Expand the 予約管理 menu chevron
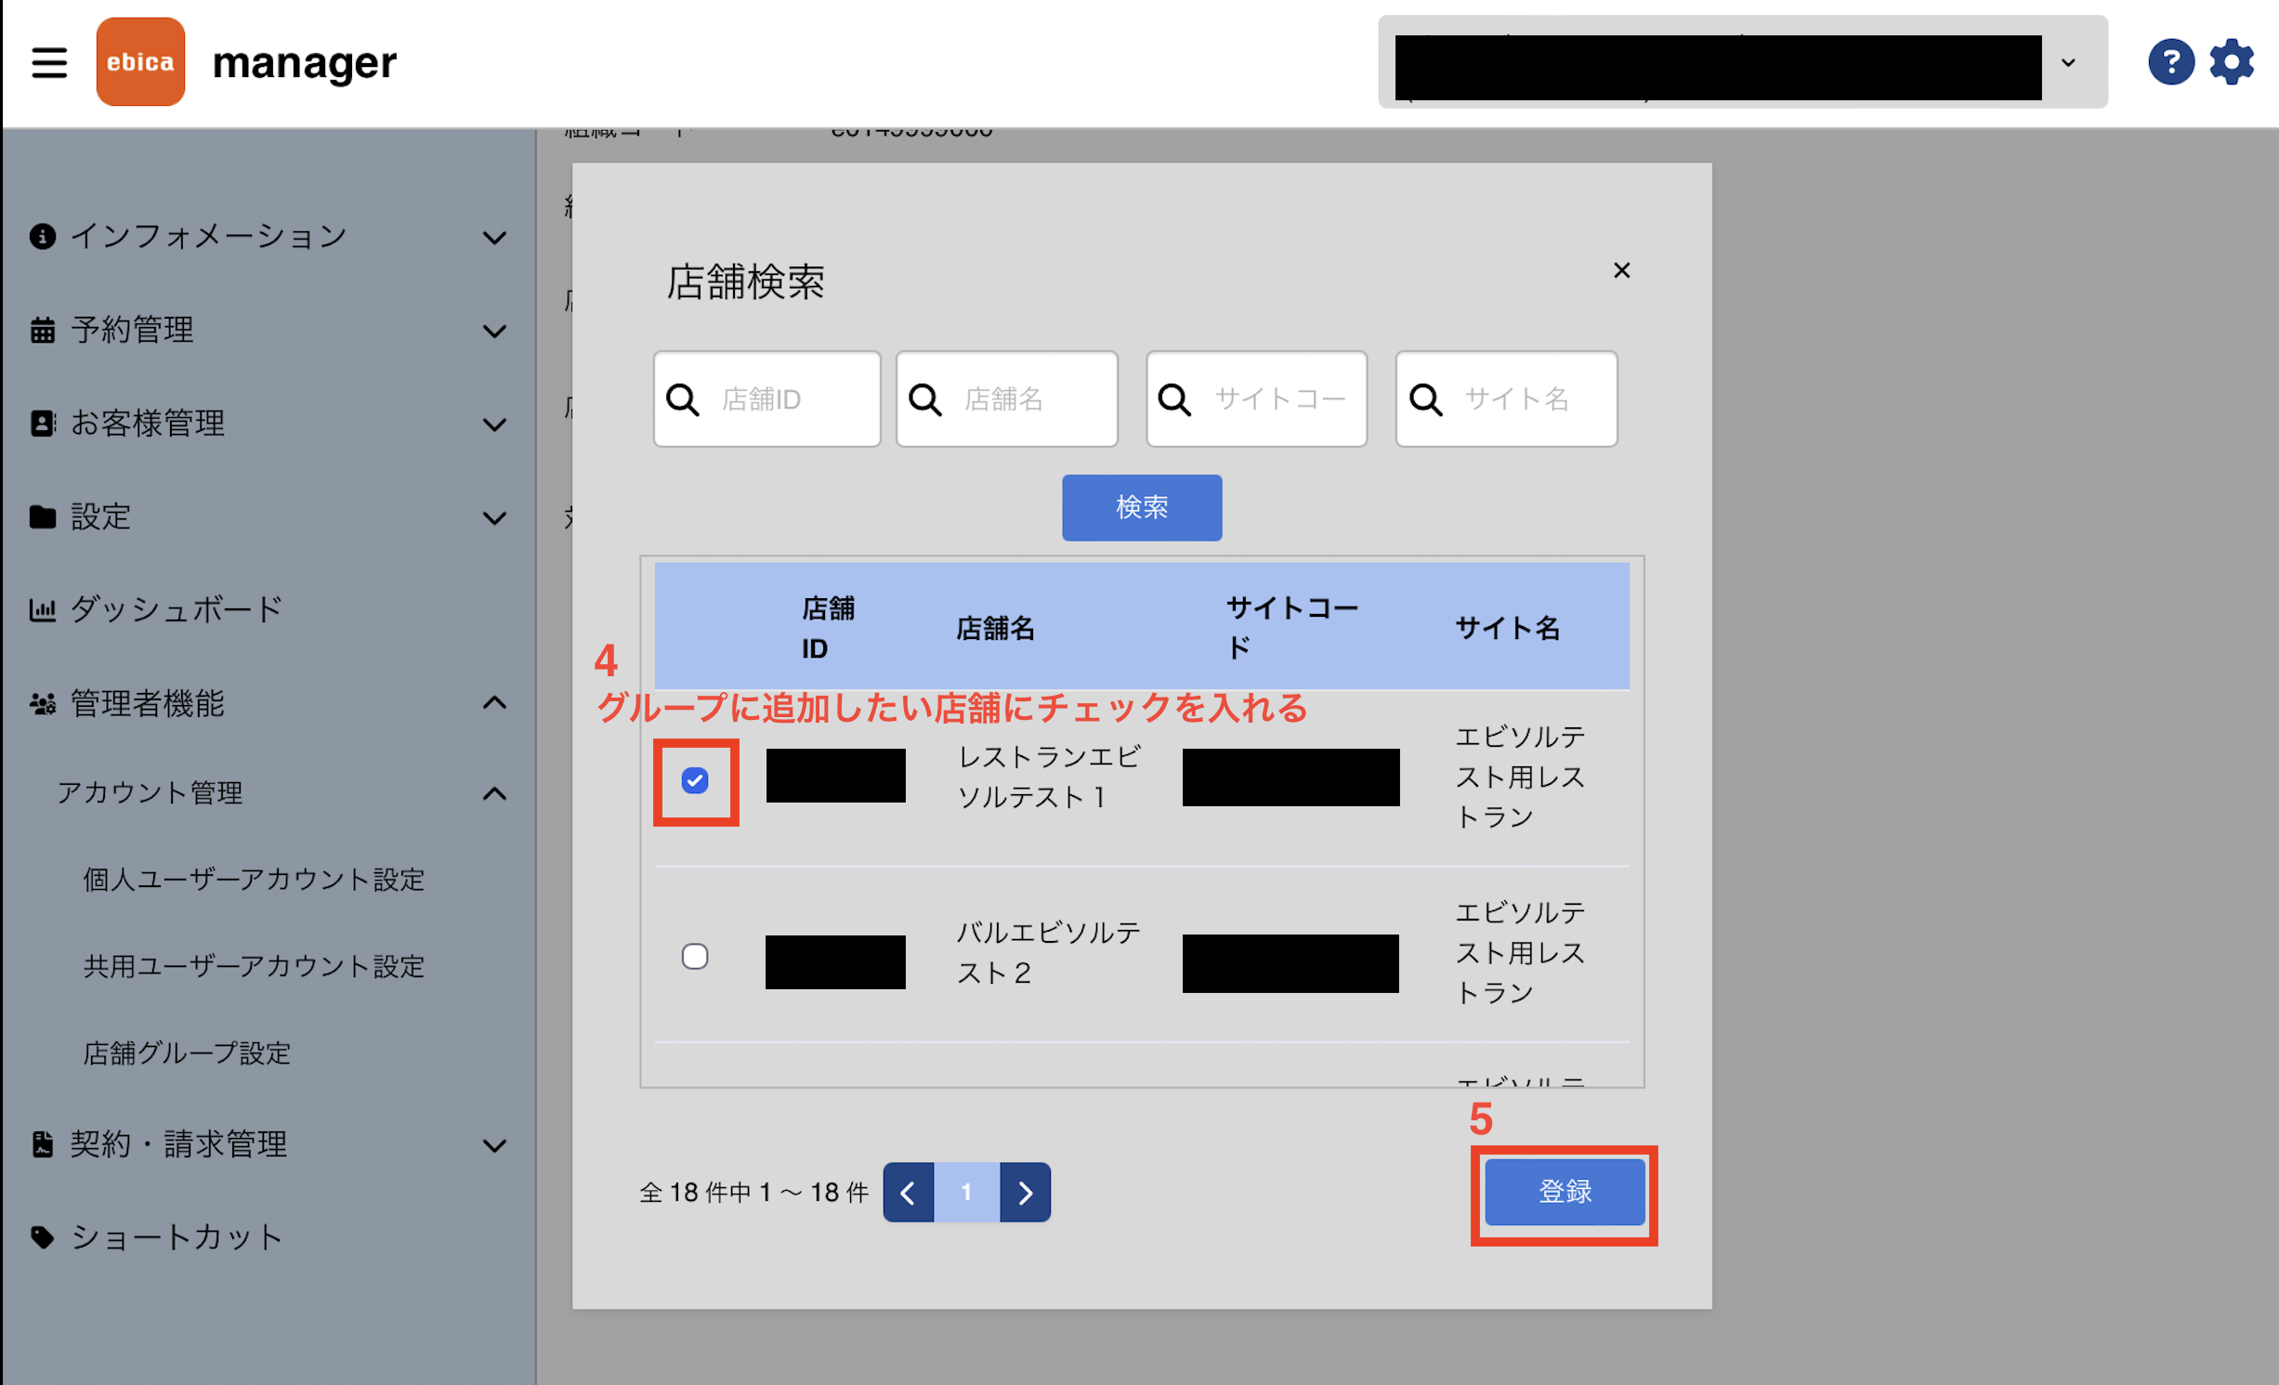Image resolution: width=2279 pixels, height=1385 pixels. (495, 332)
